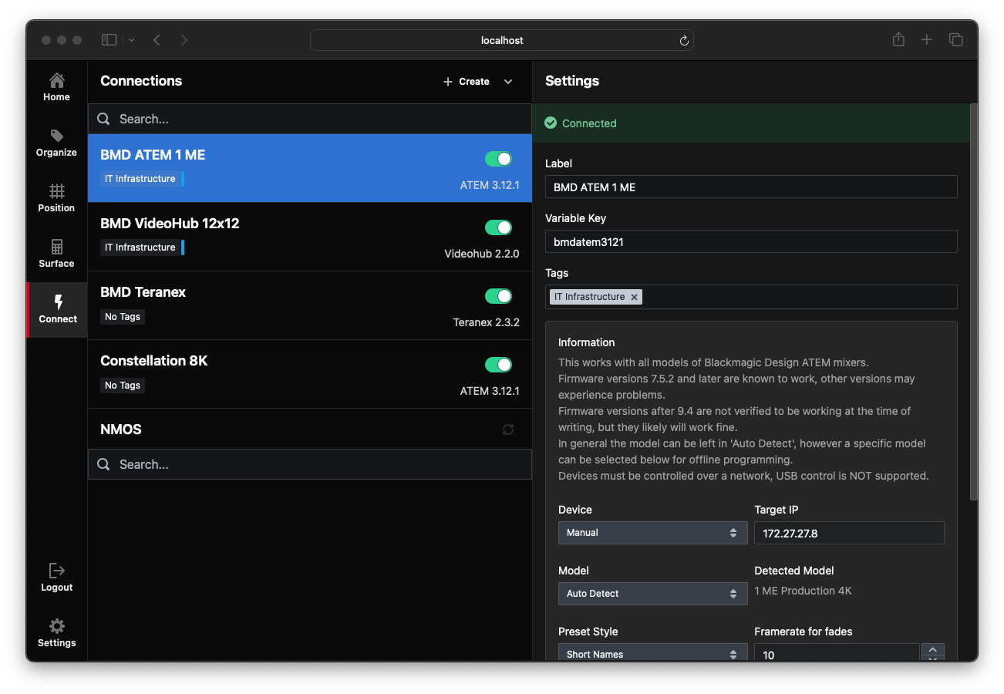Viewport: 1004px width, 694px height.
Task: Click the Create connection button
Action: pyautogui.click(x=467, y=82)
